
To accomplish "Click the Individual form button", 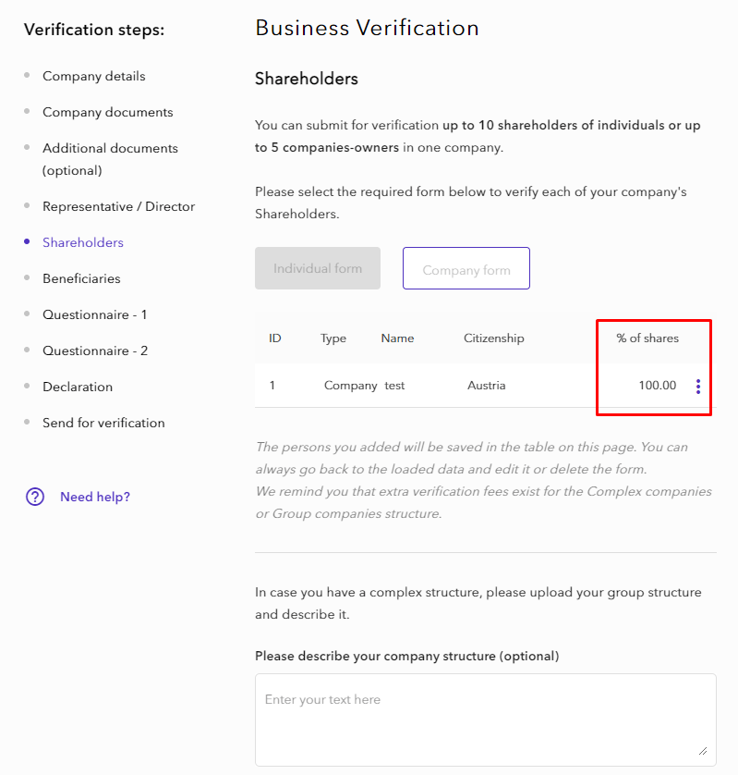I will [x=318, y=268].
